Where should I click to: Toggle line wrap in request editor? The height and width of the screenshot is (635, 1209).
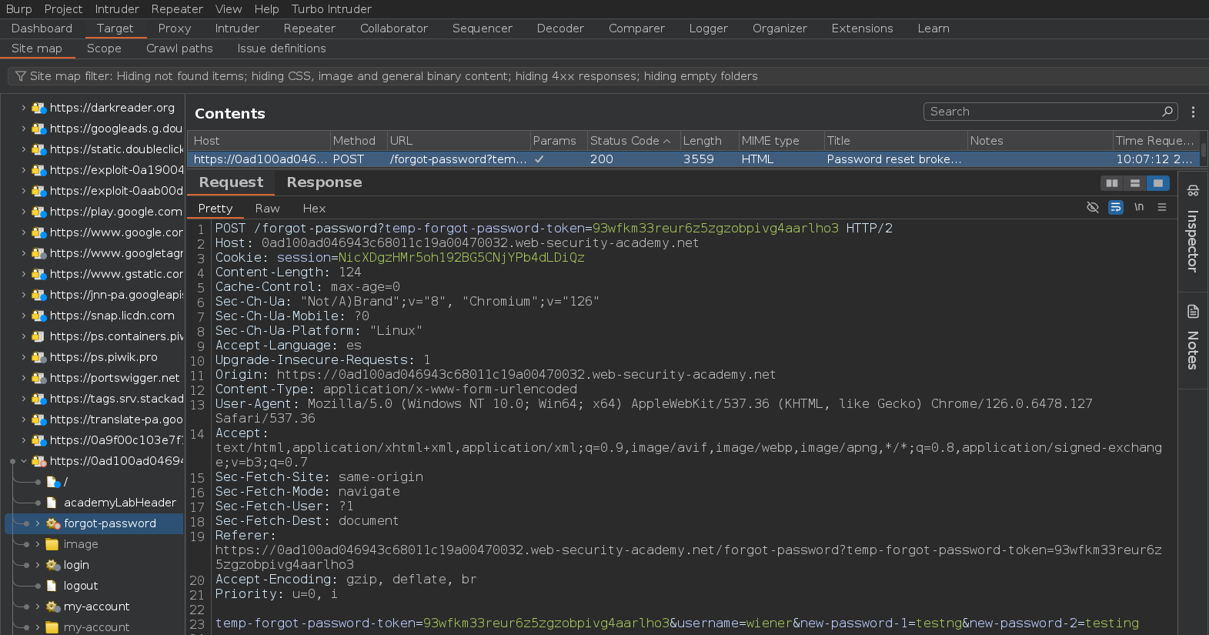1115,208
